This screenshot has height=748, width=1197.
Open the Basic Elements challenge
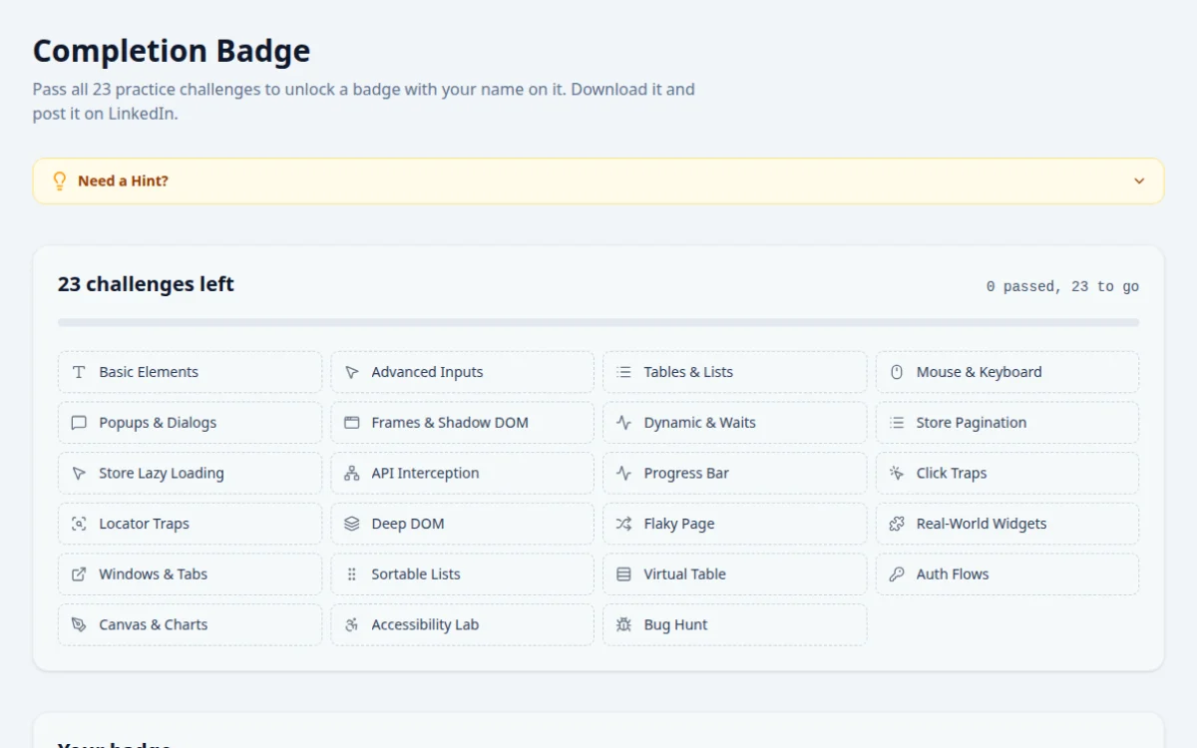(190, 372)
